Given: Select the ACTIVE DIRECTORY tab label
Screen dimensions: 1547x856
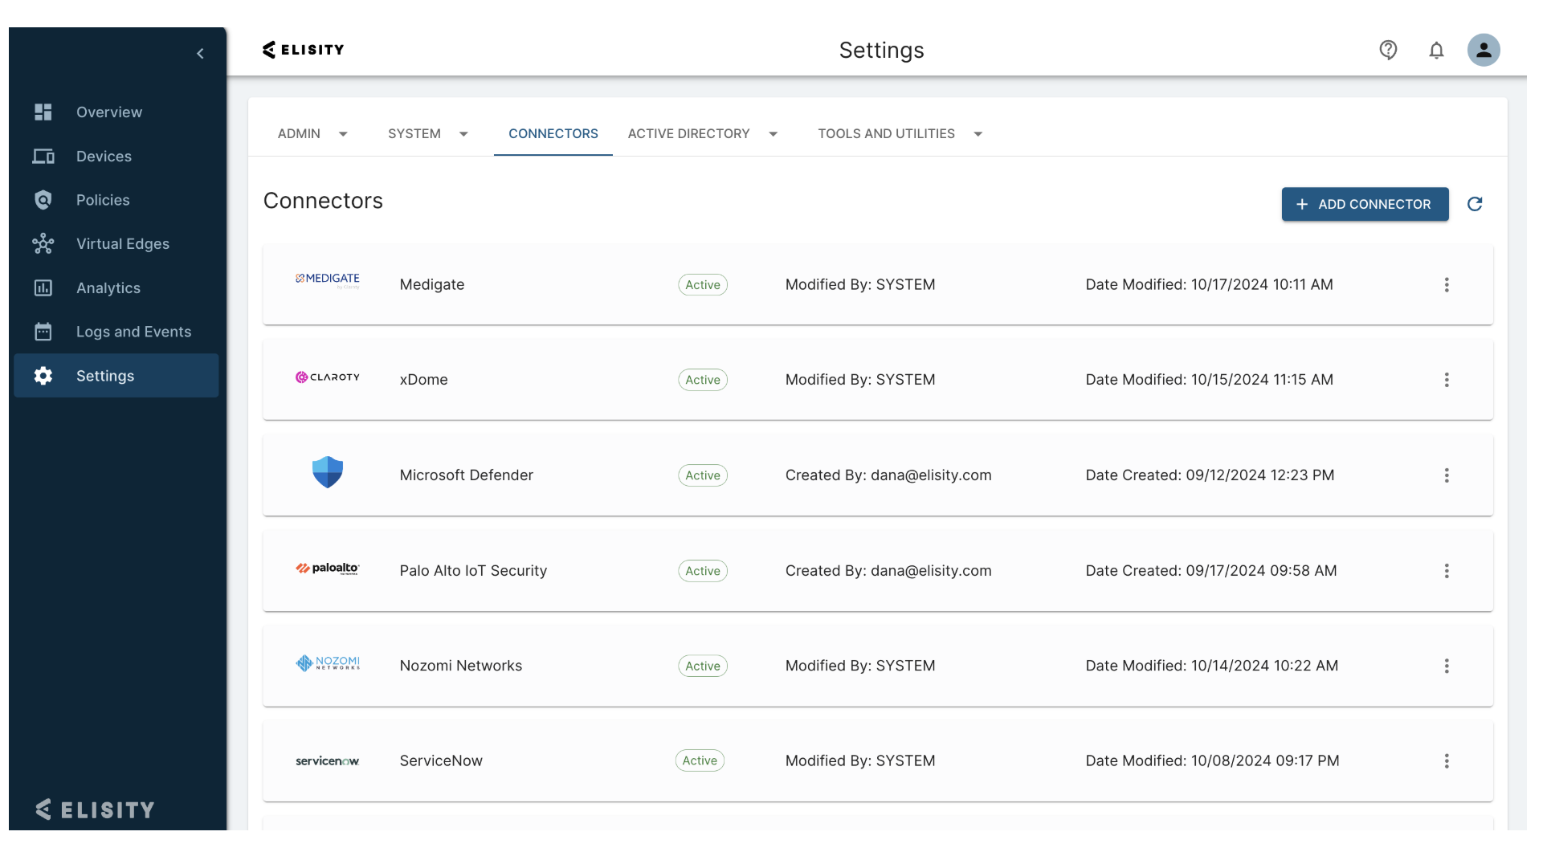Looking at the screenshot, I should [x=688, y=134].
